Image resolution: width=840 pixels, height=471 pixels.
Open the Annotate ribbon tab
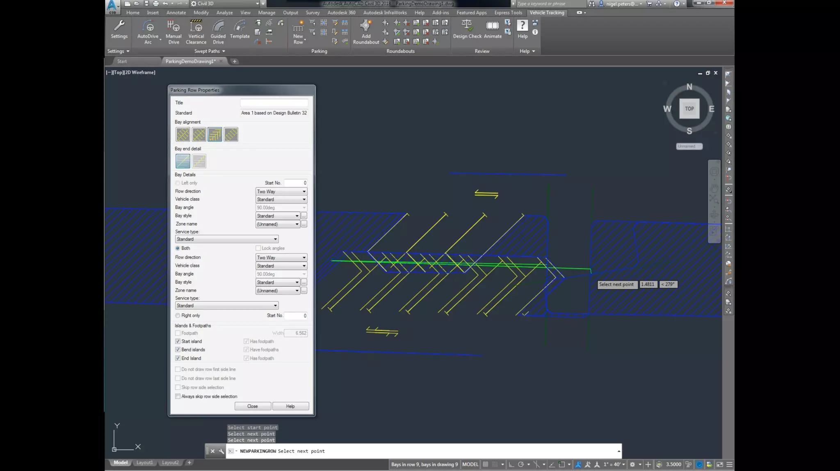[176, 13]
